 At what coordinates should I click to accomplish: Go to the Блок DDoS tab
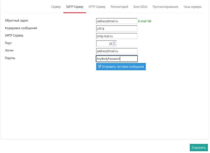click(x=140, y=7)
